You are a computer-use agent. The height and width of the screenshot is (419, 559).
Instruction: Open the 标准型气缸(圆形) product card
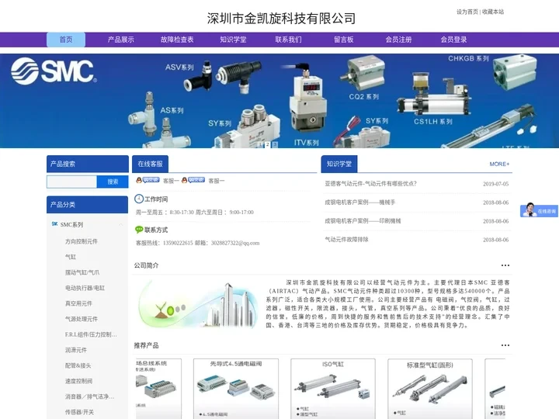[x=430, y=389]
